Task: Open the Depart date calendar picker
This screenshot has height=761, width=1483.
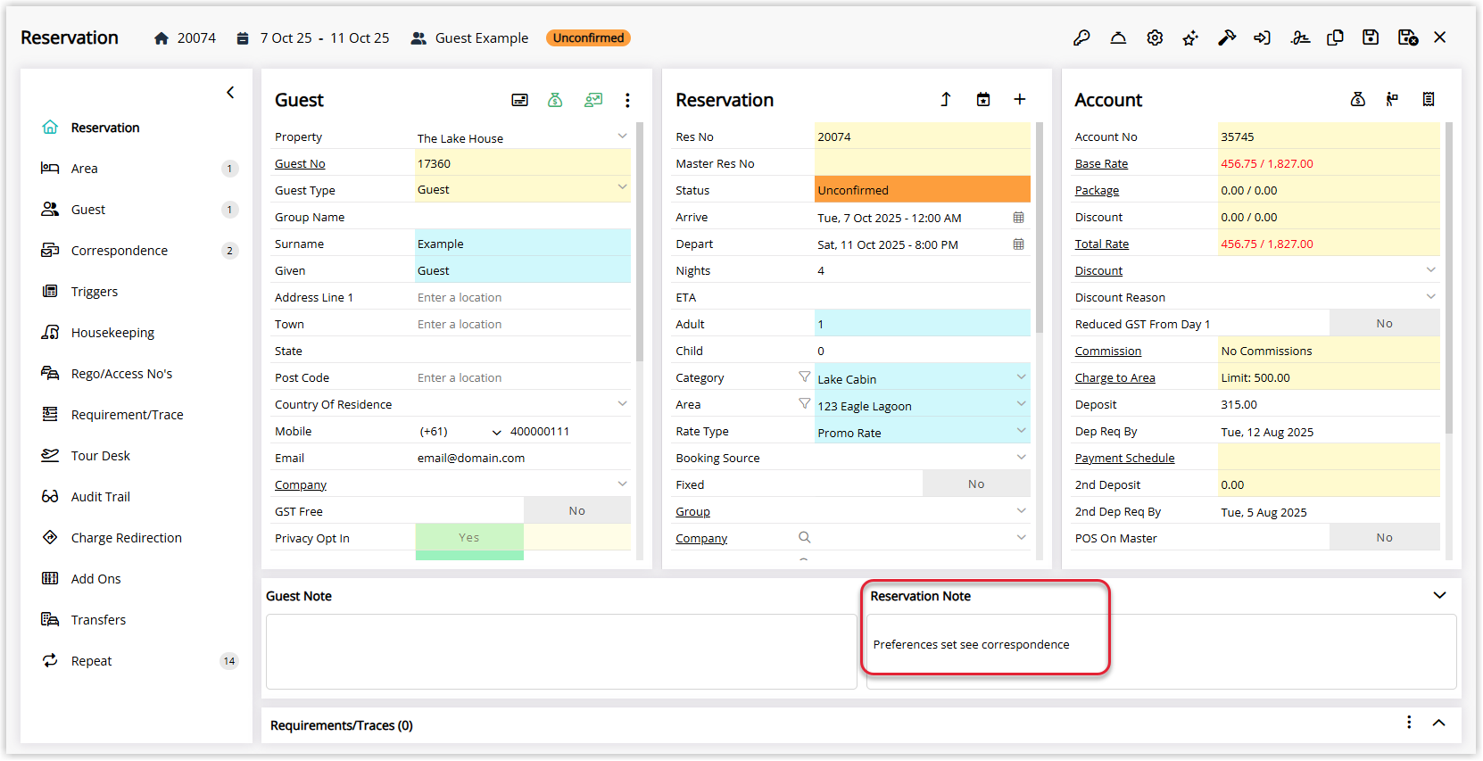Action: (1018, 244)
